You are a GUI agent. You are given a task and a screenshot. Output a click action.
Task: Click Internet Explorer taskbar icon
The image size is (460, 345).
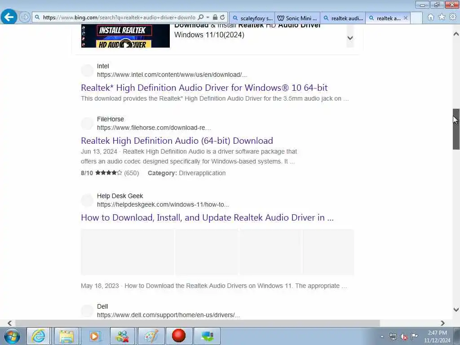(39, 336)
